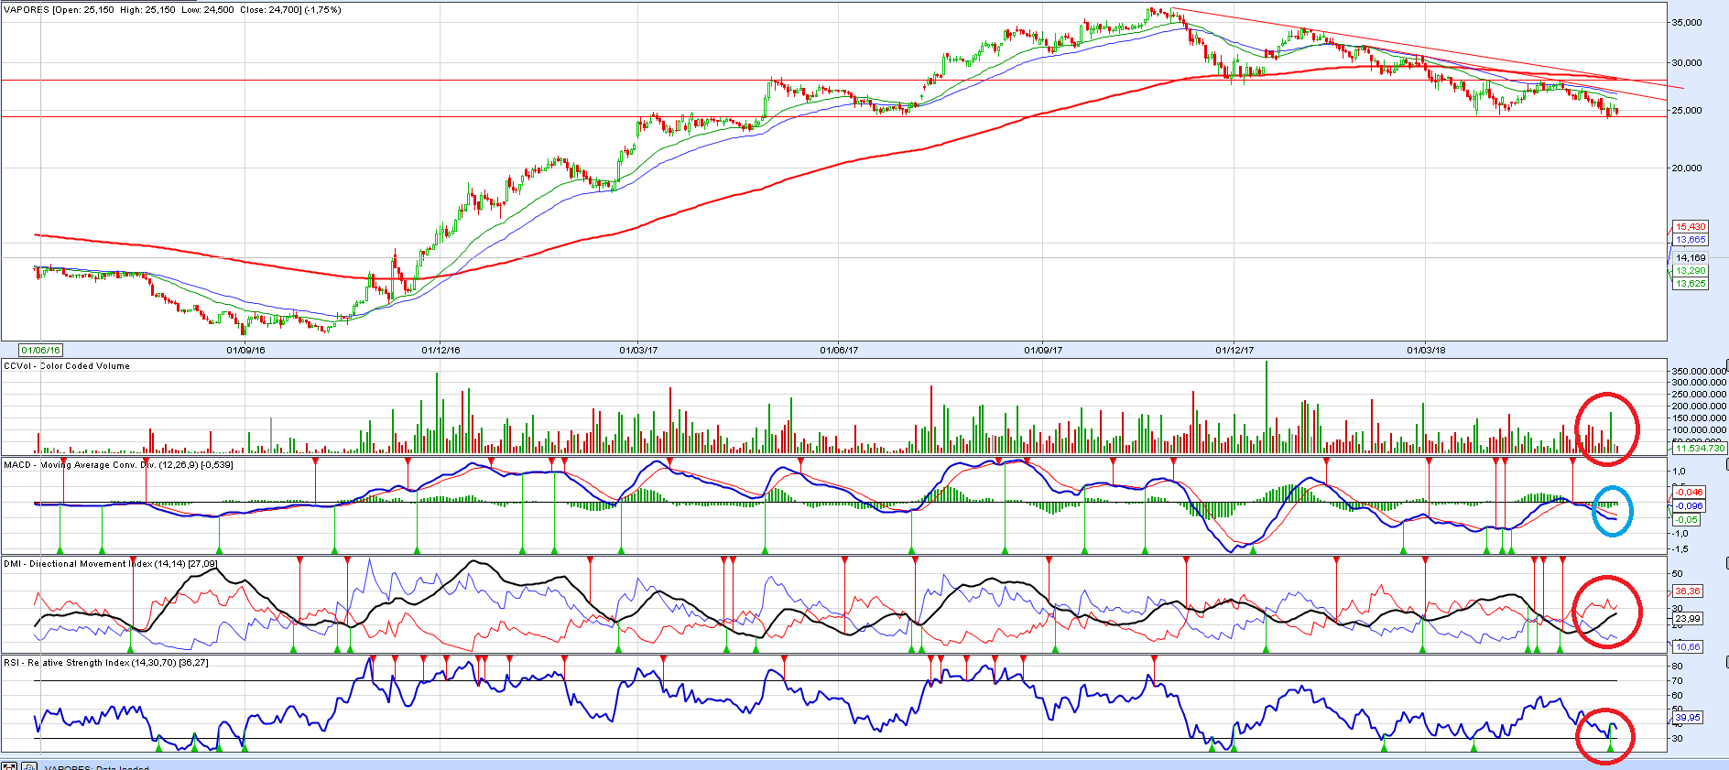
Task: Click the 01/03/18 date on time axis
Action: point(1426,350)
